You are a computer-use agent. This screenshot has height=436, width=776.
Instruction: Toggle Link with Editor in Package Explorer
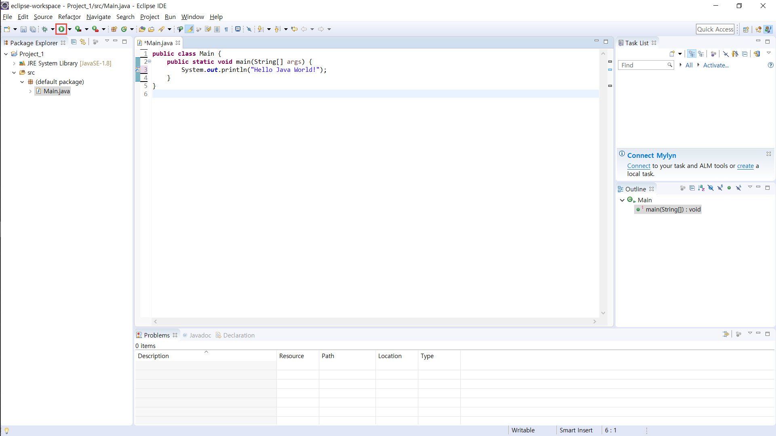click(x=83, y=42)
